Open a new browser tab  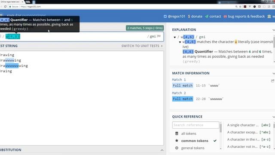tap(28, 2)
